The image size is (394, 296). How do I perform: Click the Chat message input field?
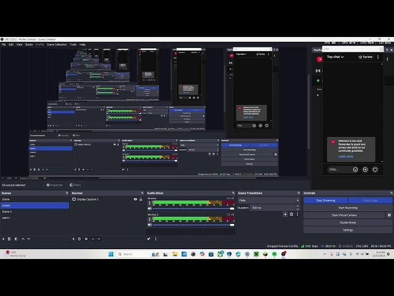point(339,170)
